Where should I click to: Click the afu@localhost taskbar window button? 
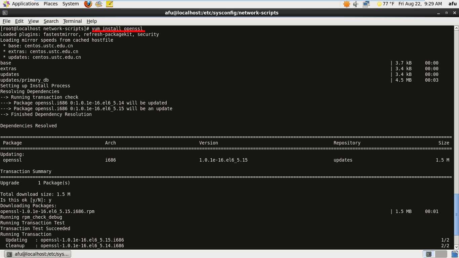(x=38, y=254)
